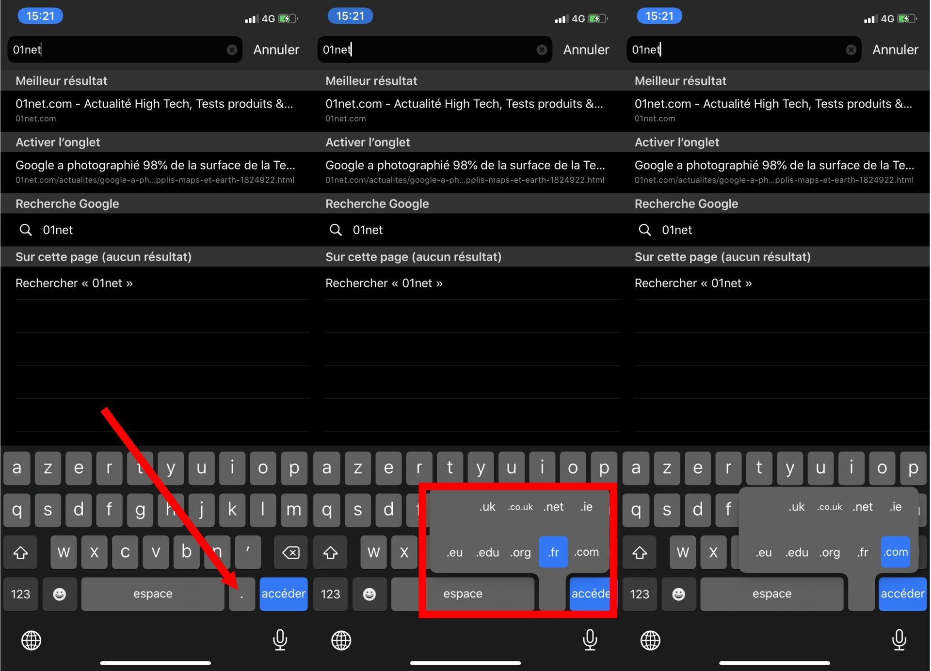The image size is (931, 671).
Task: Clear the search field in the left screen
Action: click(x=232, y=49)
